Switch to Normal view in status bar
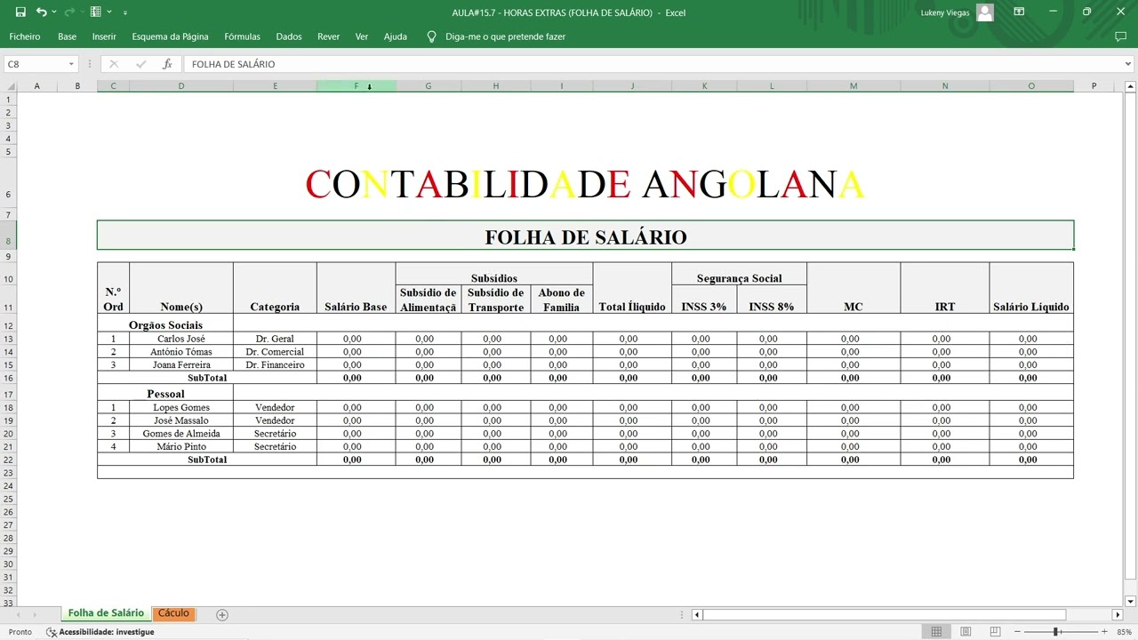 coord(936,632)
